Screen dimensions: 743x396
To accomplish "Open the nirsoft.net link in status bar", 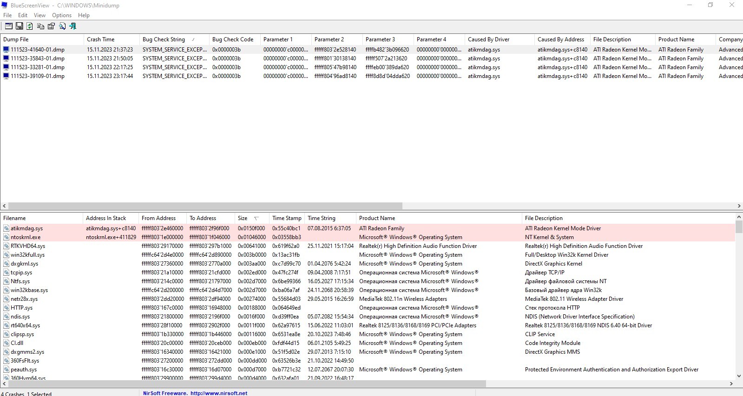I will click(x=219, y=393).
